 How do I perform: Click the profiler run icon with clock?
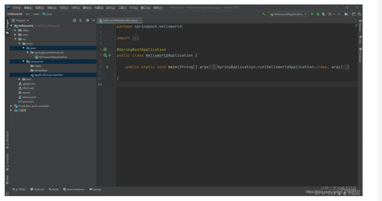(330, 14)
